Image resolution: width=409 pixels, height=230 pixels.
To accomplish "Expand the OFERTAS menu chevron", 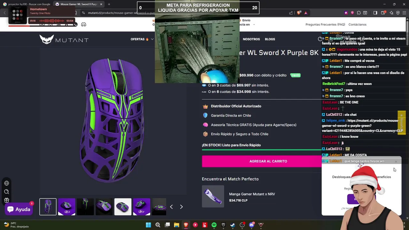I will coord(152,39).
